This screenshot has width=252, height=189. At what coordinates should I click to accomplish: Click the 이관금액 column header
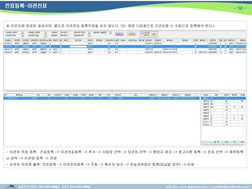coord(118,95)
